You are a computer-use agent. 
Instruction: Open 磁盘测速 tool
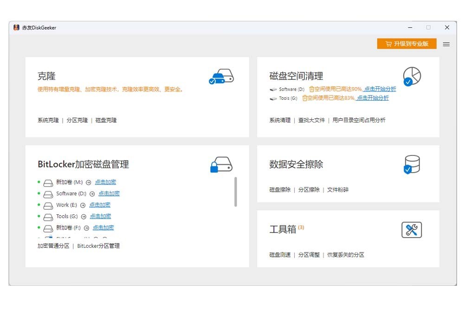280,255
